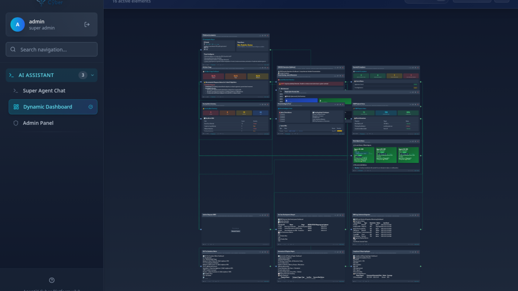Click the terminal icon beside AI ASSISTANT
518x291 pixels.
point(12,75)
